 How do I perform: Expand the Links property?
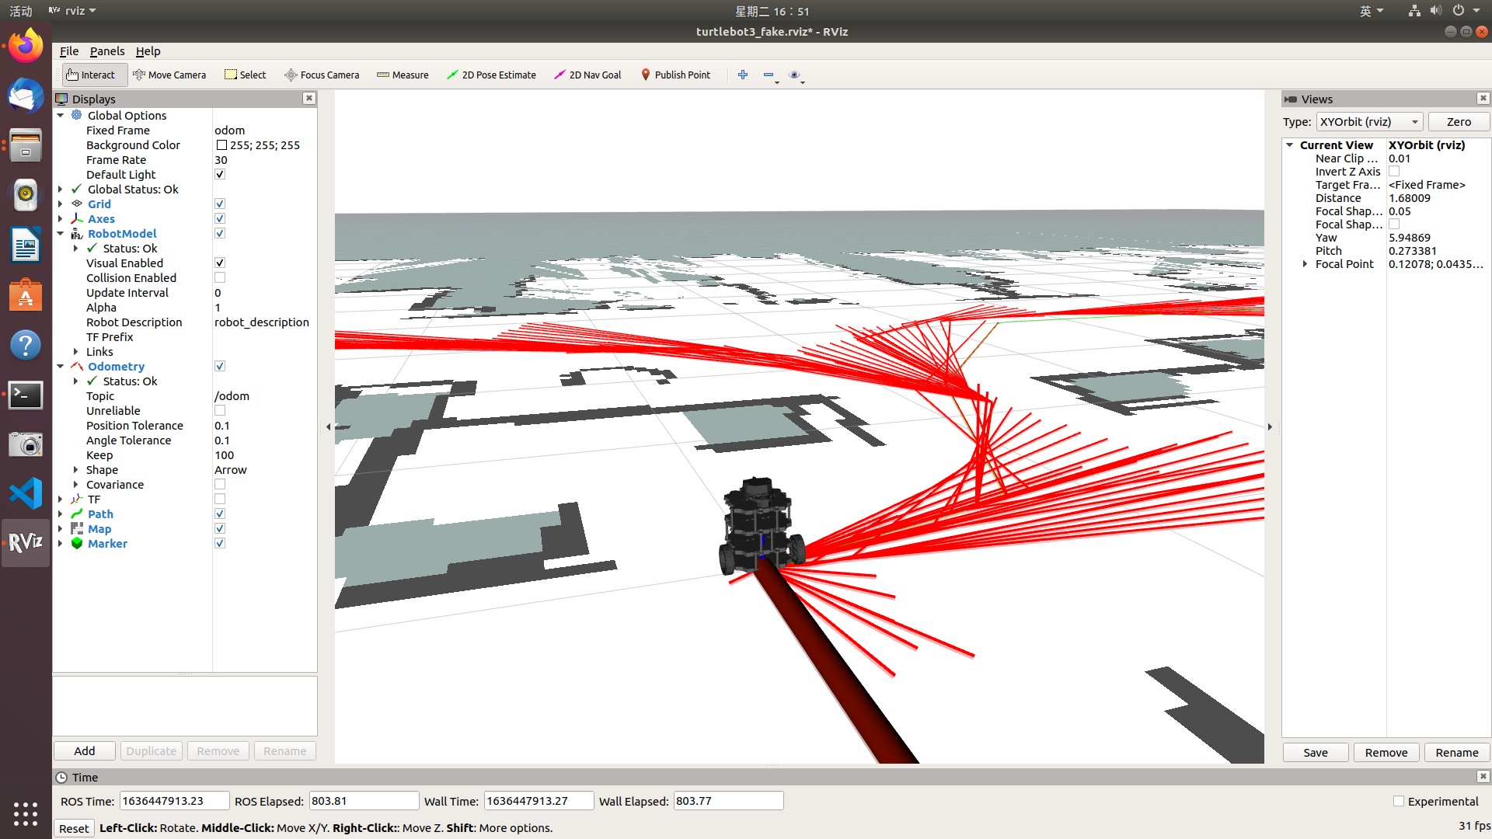click(75, 351)
